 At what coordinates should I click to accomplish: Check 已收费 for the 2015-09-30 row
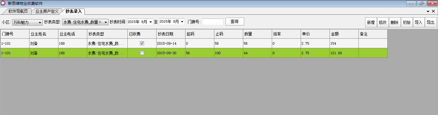(x=142, y=53)
